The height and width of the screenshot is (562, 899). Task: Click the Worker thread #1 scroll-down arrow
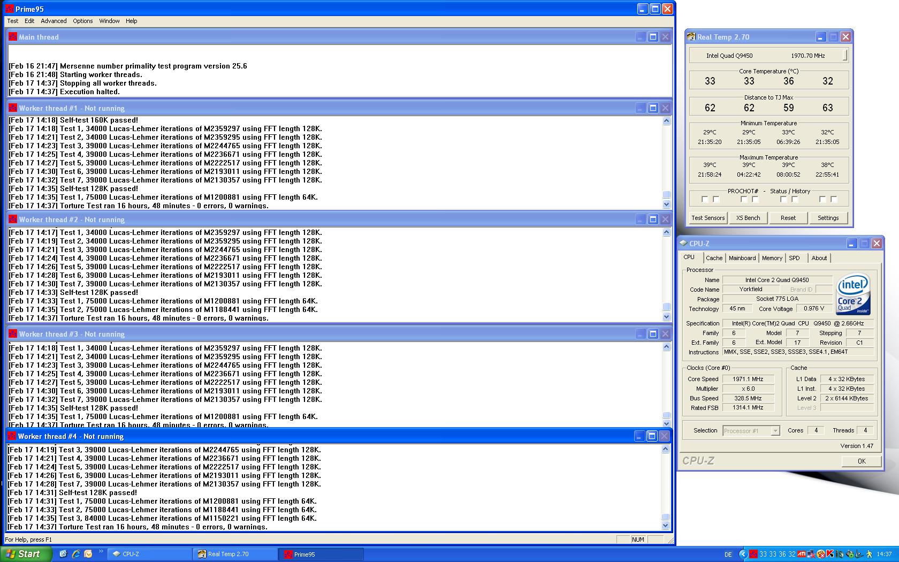[x=666, y=204]
